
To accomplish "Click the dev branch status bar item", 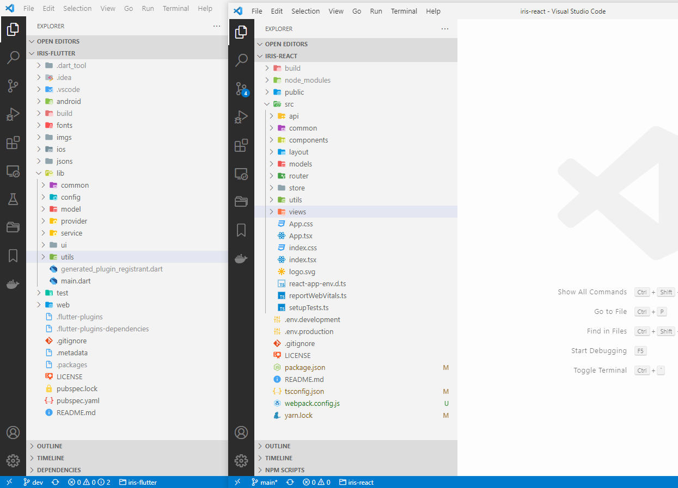I will (x=33, y=482).
